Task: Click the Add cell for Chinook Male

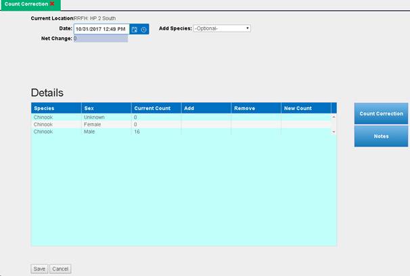Action: pyautogui.click(x=206, y=132)
